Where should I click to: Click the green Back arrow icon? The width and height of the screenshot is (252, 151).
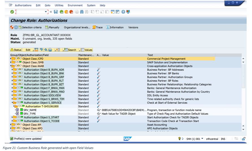(61, 12)
